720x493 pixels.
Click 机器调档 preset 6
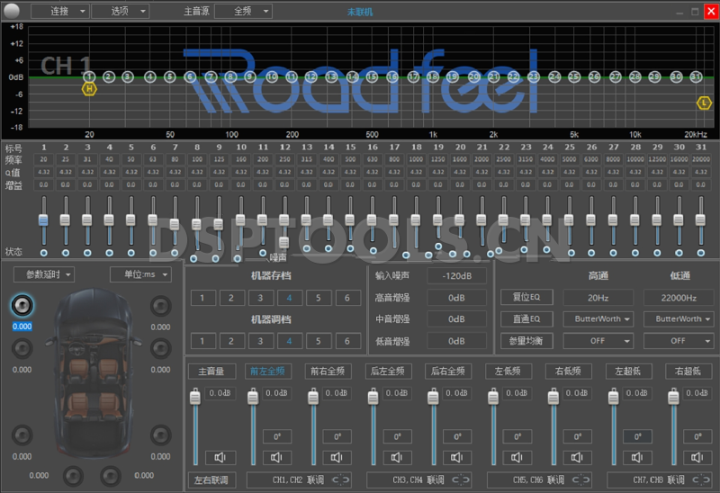pyautogui.click(x=347, y=341)
